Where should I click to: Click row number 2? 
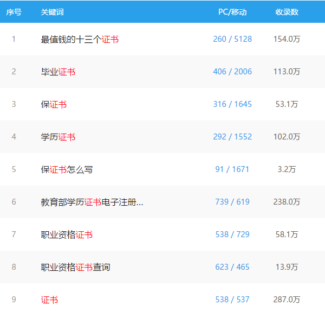pos(14,72)
